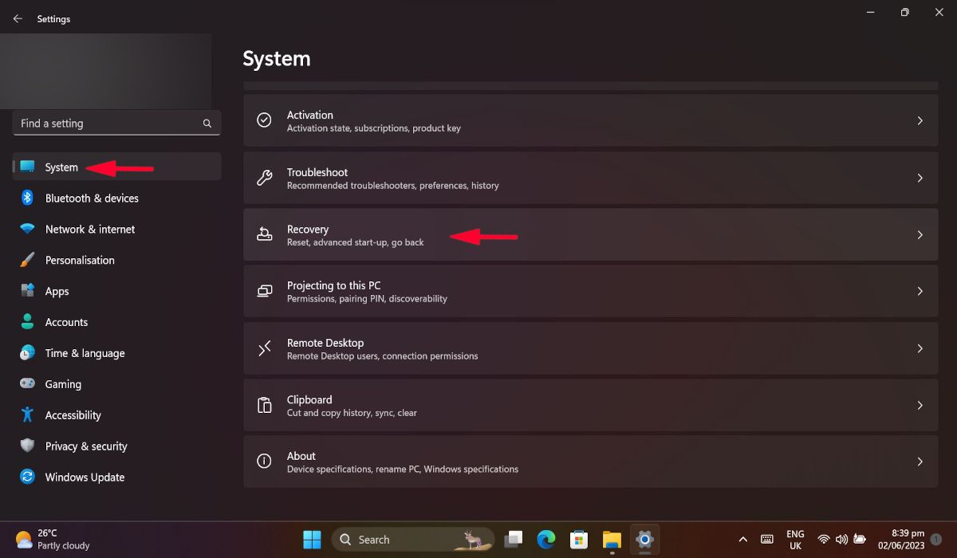Click the Remote Desktop icon
This screenshot has width=957, height=558.
[264, 348]
